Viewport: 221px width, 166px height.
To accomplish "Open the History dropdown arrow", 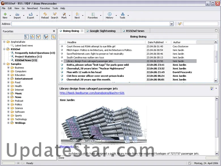I will [x=116, y=15].
